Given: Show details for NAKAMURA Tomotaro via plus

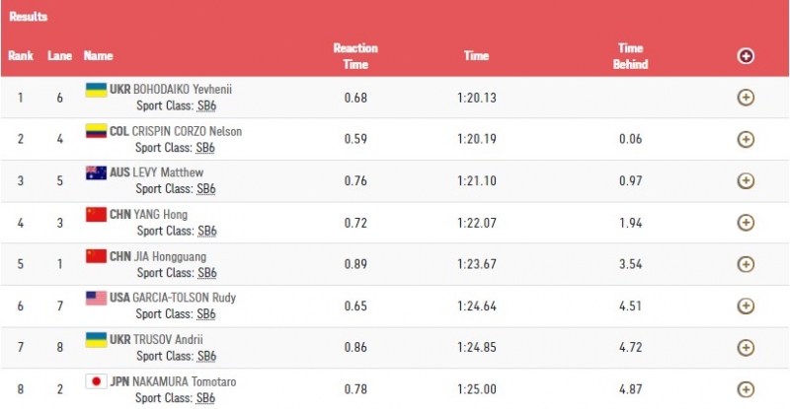Looking at the screenshot, I should click(746, 389).
